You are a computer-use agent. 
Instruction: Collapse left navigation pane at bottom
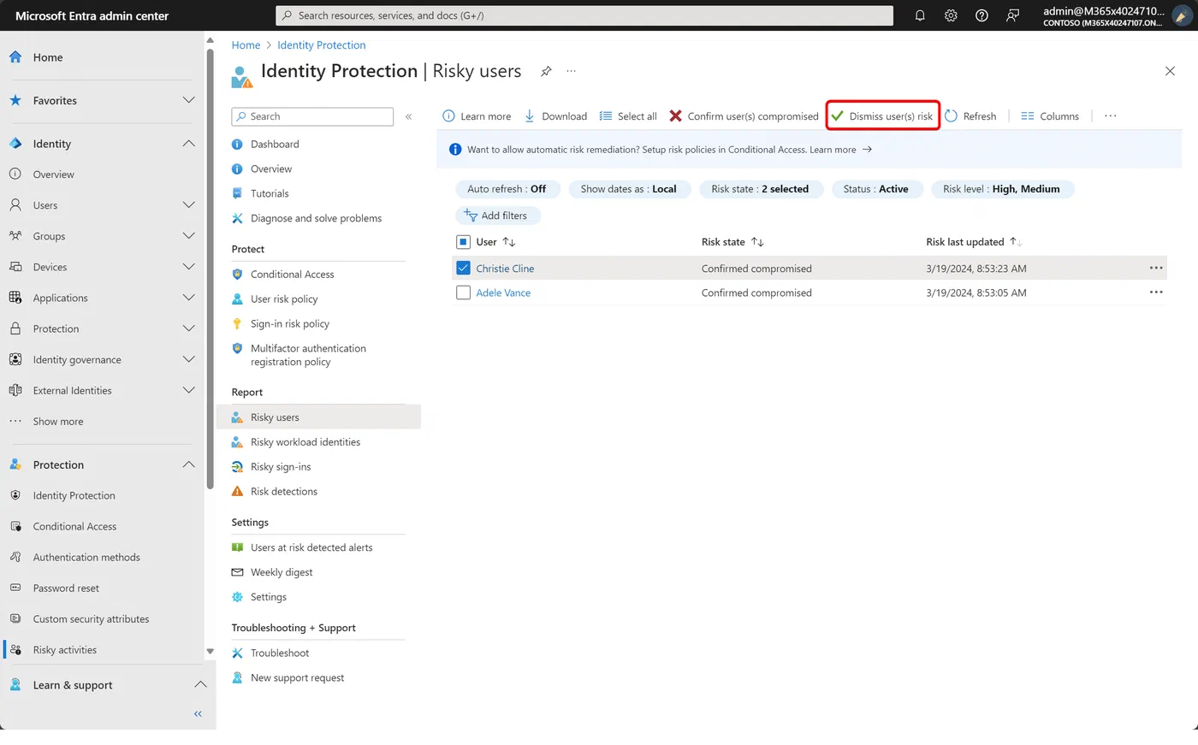(198, 713)
